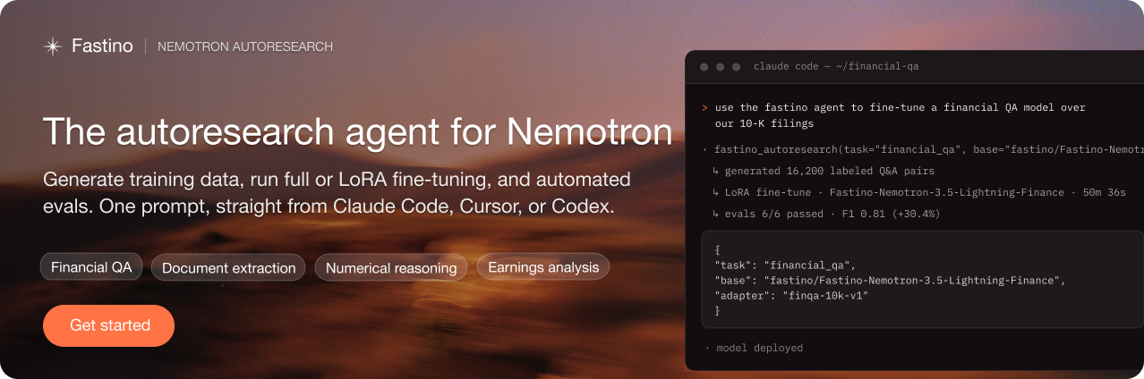The width and height of the screenshot is (1144, 379).
Task: Click the third terminal window dot
Action: (x=737, y=67)
